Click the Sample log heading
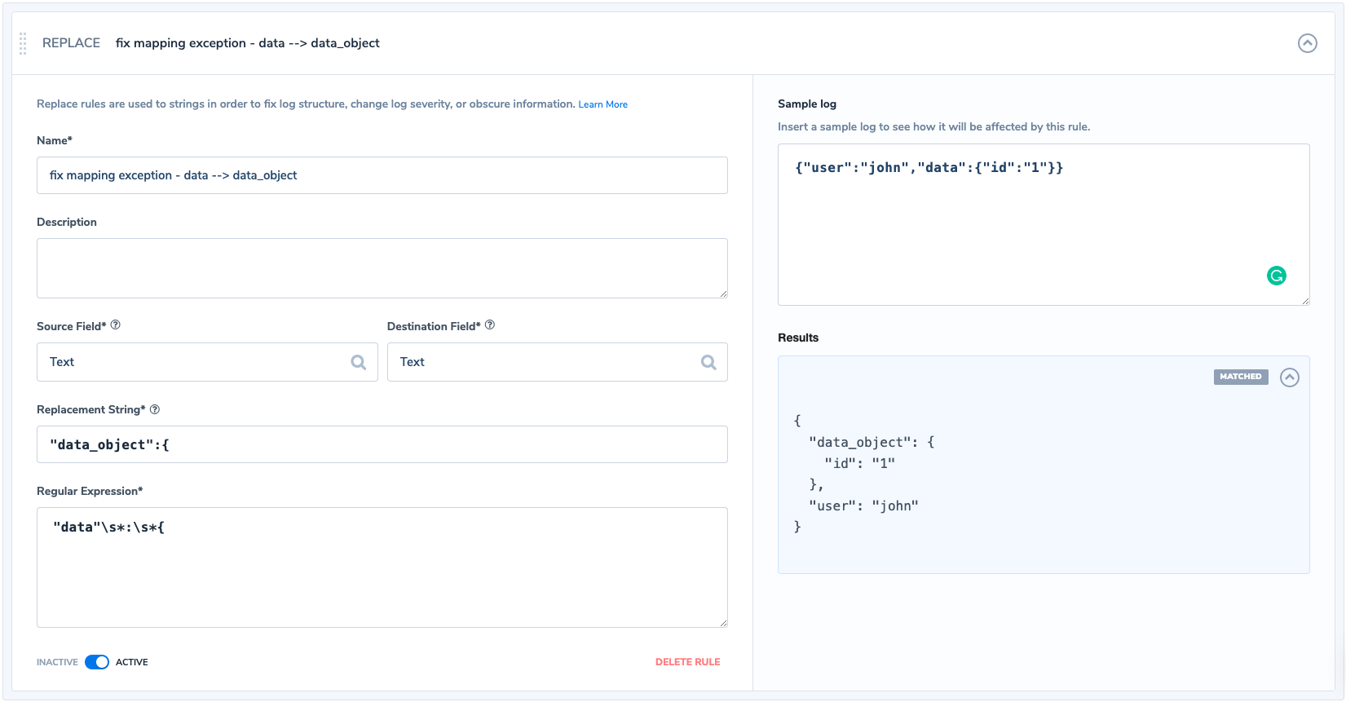Image resolution: width=1346 pixels, height=702 pixels. click(x=807, y=104)
